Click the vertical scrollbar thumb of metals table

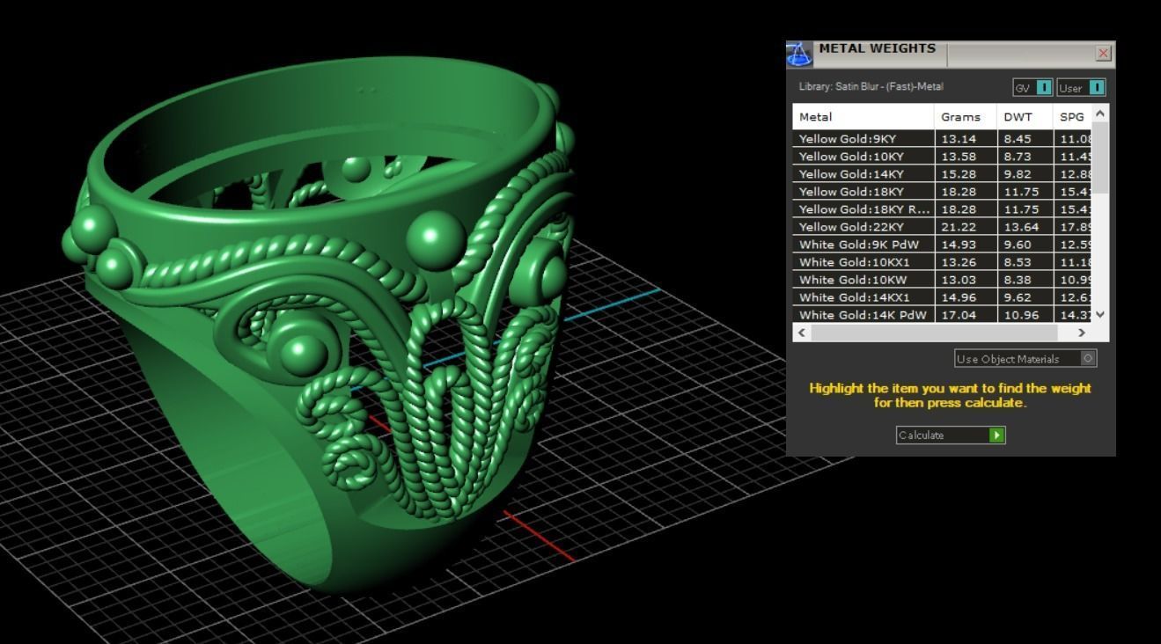click(1100, 158)
